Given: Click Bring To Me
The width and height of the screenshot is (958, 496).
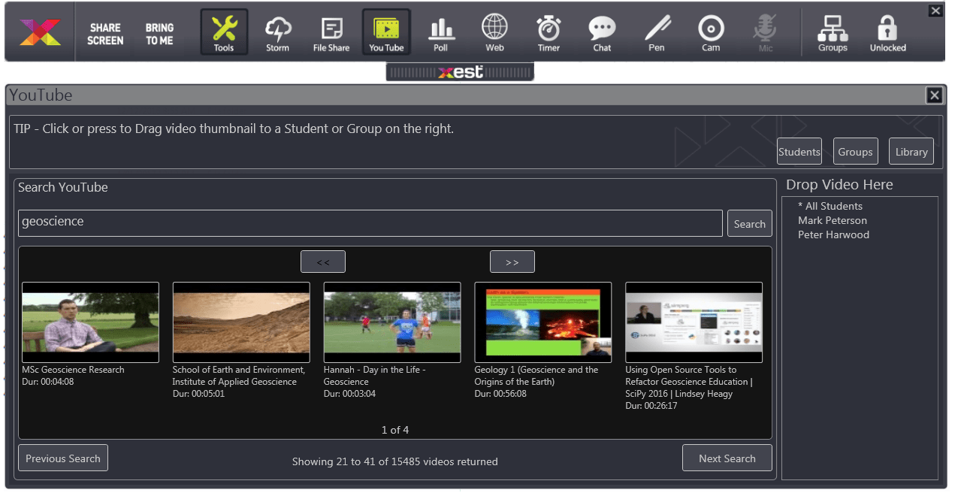Looking at the screenshot, I should click(159, 34).
